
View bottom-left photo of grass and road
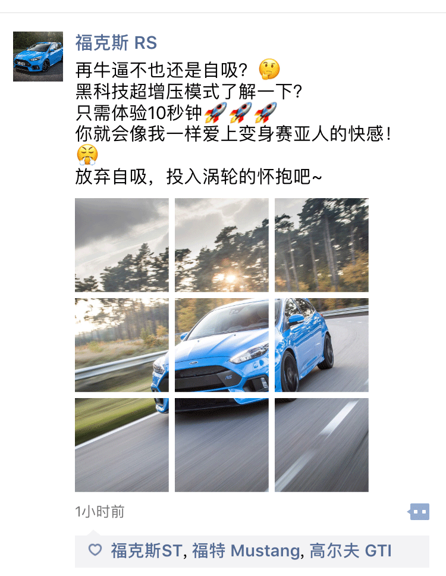tap(122, 445)
